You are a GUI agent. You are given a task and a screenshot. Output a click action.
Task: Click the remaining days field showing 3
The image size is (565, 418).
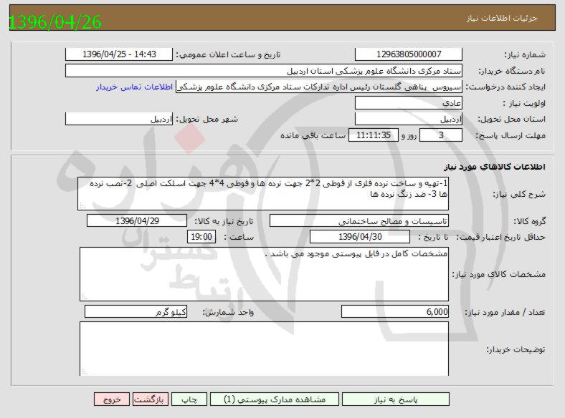441,135
